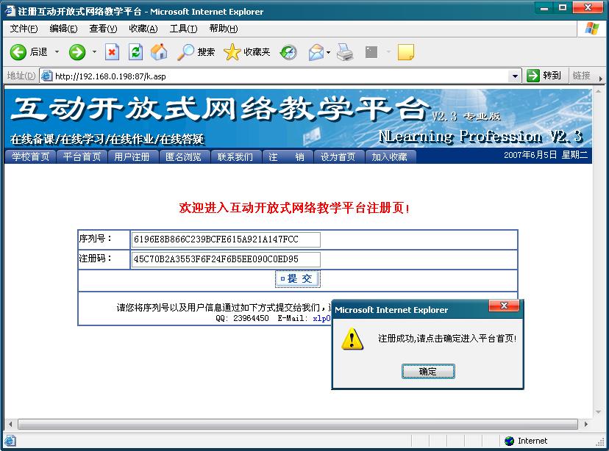Open the Mail envelope toolbar icon
The height and width of the screenshot is (451, 609).
316,52
